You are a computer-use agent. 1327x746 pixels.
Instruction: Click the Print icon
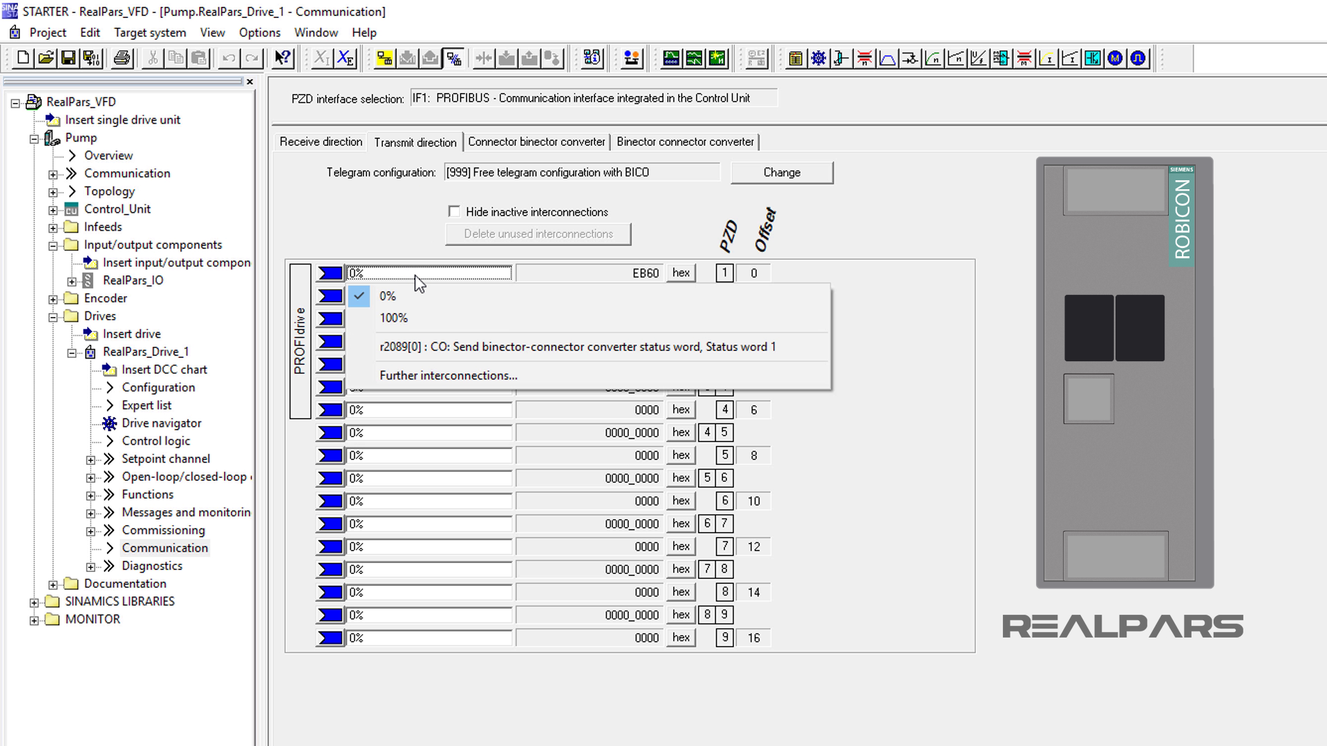coord(122,58)
